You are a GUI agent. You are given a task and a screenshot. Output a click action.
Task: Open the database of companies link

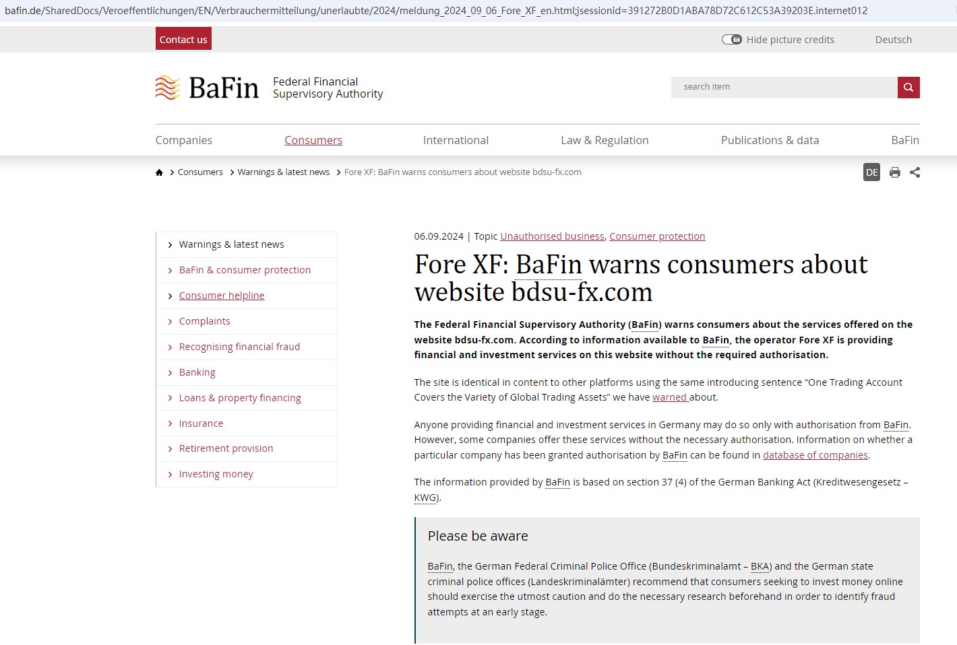coord(815,455)
